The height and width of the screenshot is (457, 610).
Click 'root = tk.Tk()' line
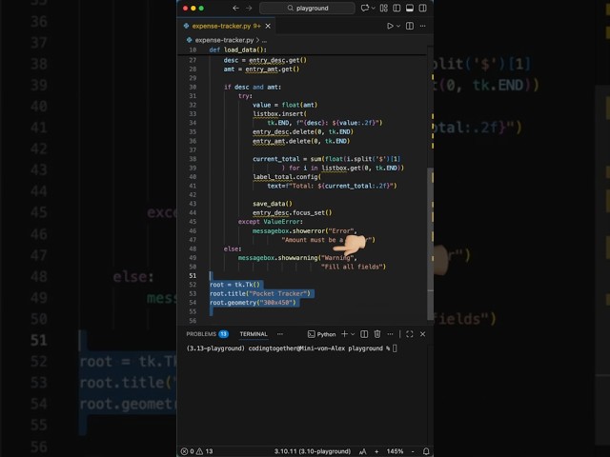click(234, 285)
